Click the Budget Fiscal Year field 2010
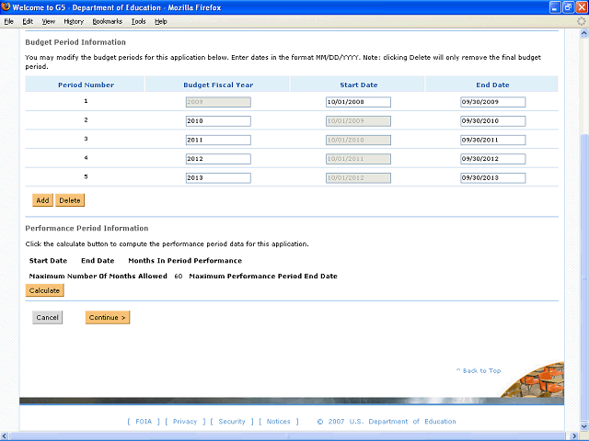 pyautogui.click(x=218, y=121)
